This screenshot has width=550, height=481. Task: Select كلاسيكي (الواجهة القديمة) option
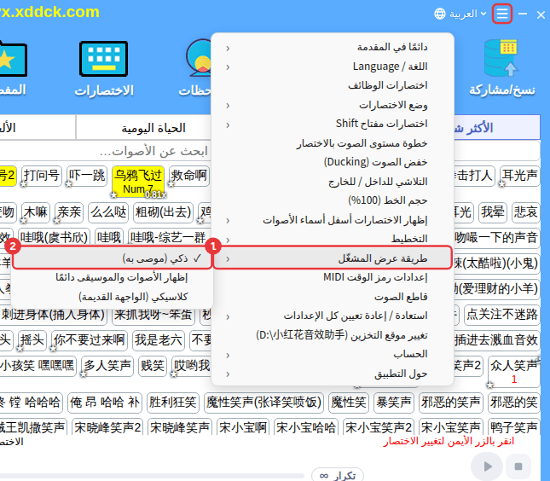click(113, 297)
